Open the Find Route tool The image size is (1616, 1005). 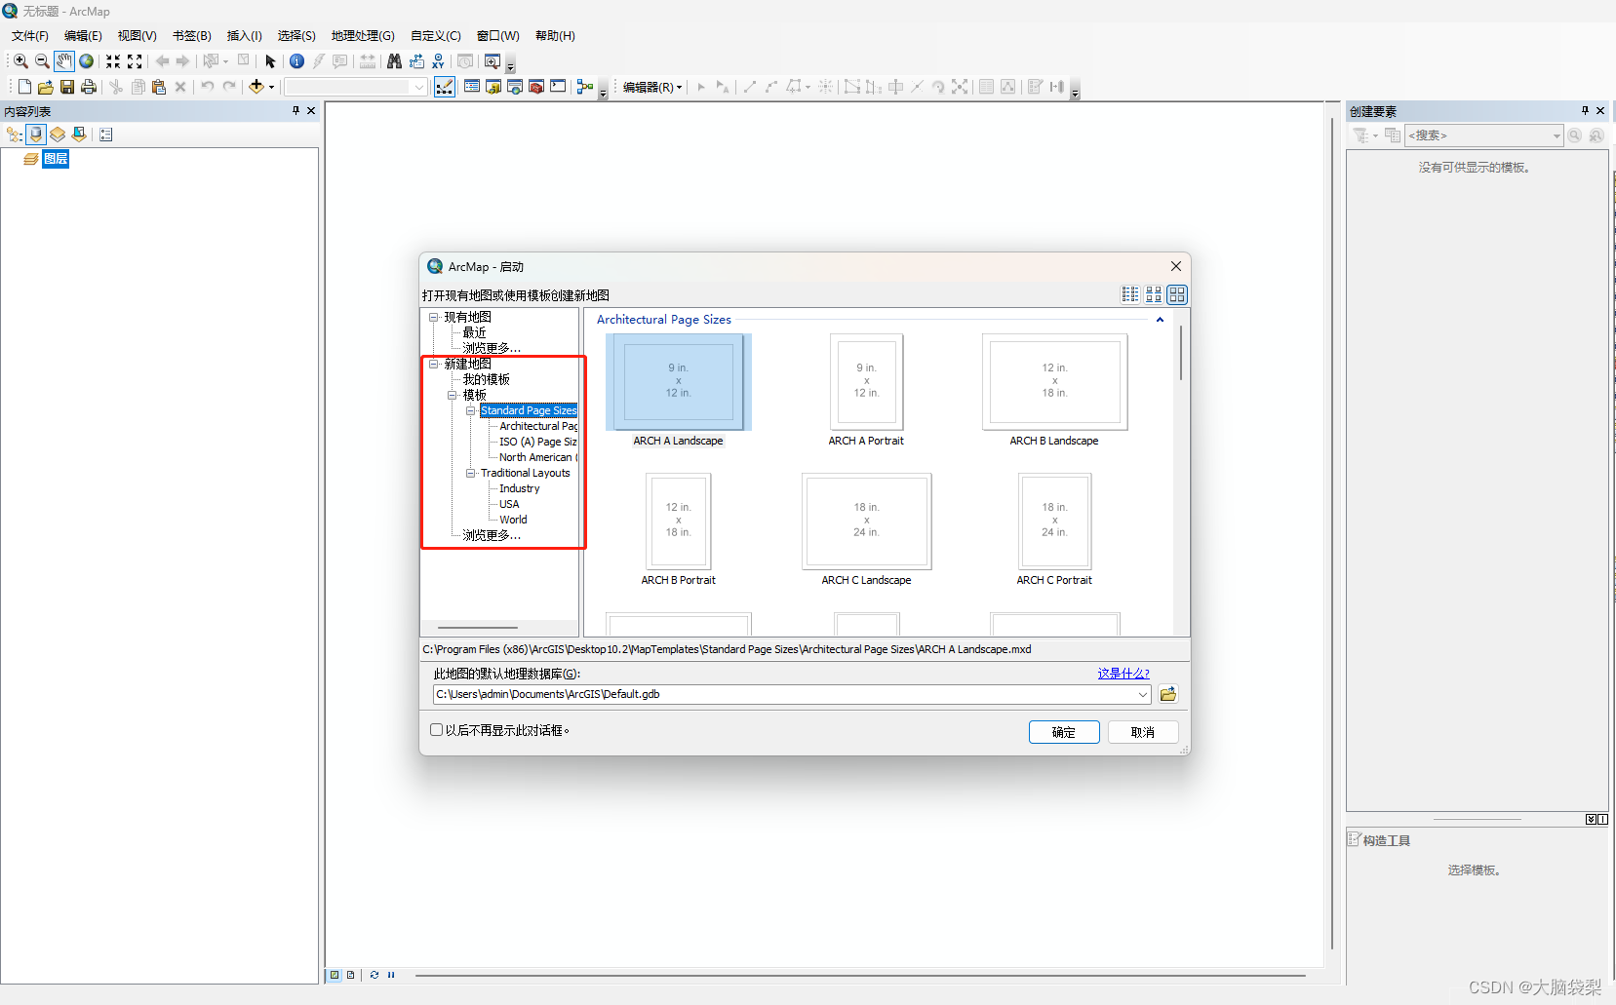click(x=416, y=61)
